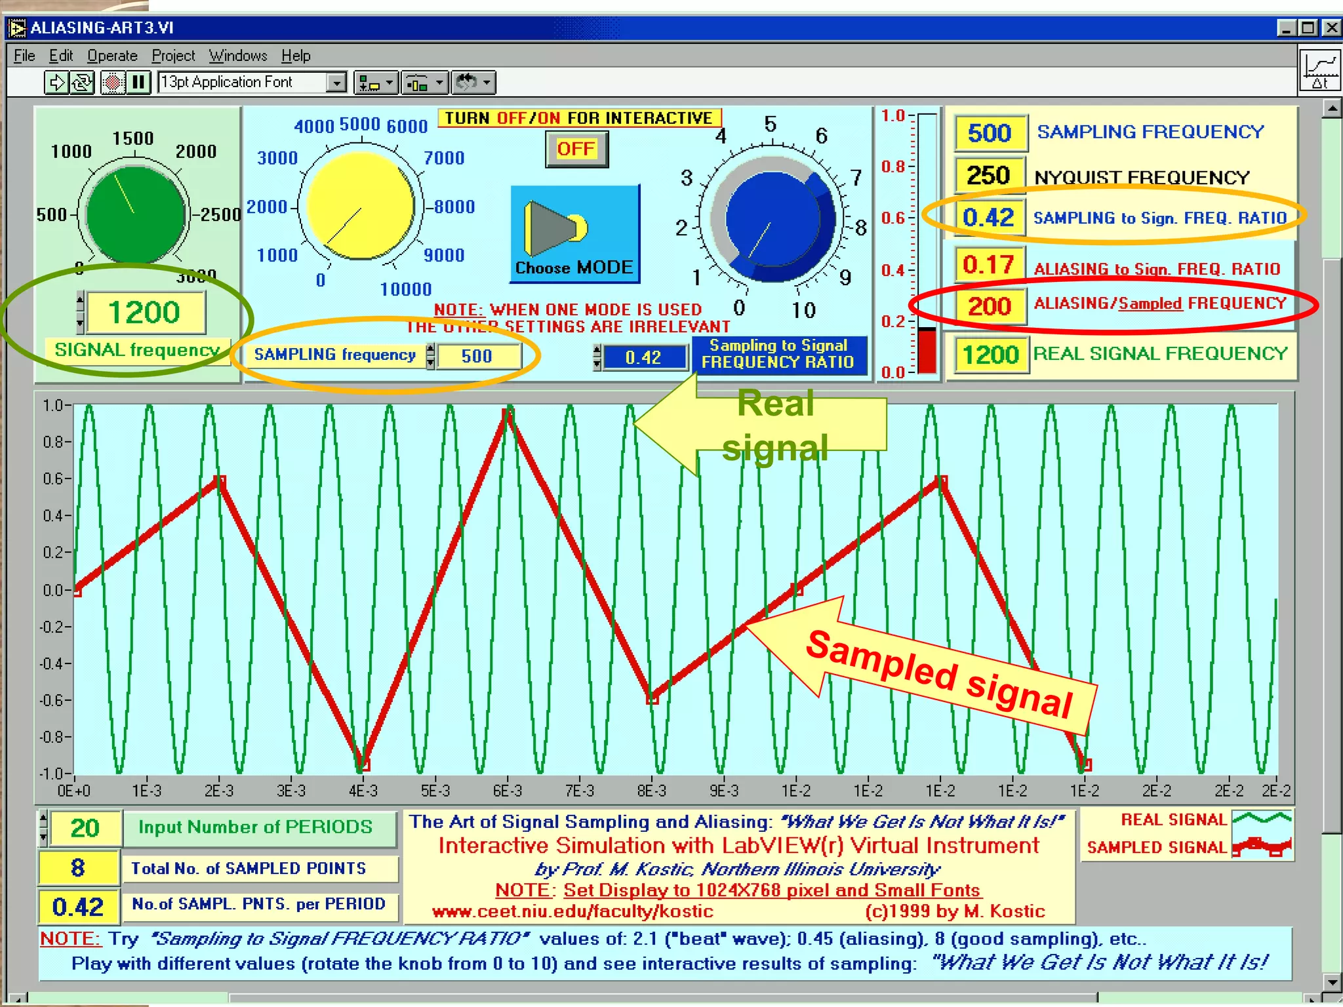
Task: Open the Distribute Objects dropdown
Action: point(424,83)
